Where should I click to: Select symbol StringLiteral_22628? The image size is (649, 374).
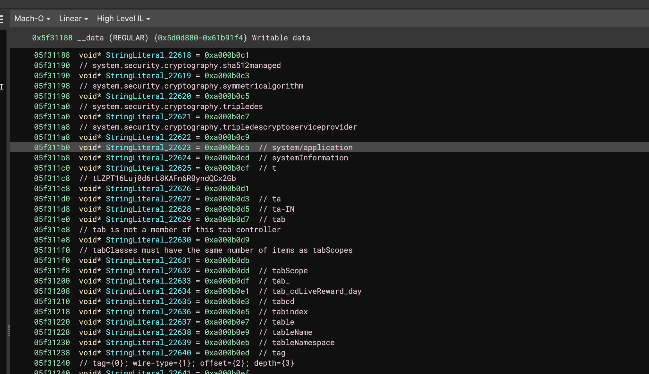coord(148,209)
